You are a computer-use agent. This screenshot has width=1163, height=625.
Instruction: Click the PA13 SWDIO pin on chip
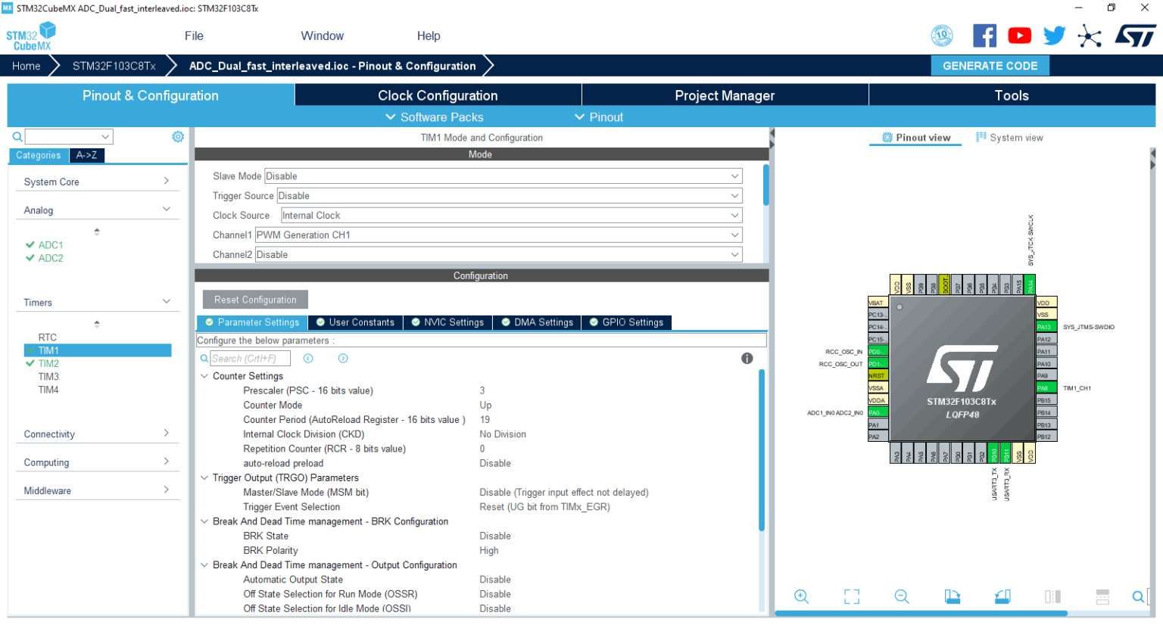(1046, 327)
